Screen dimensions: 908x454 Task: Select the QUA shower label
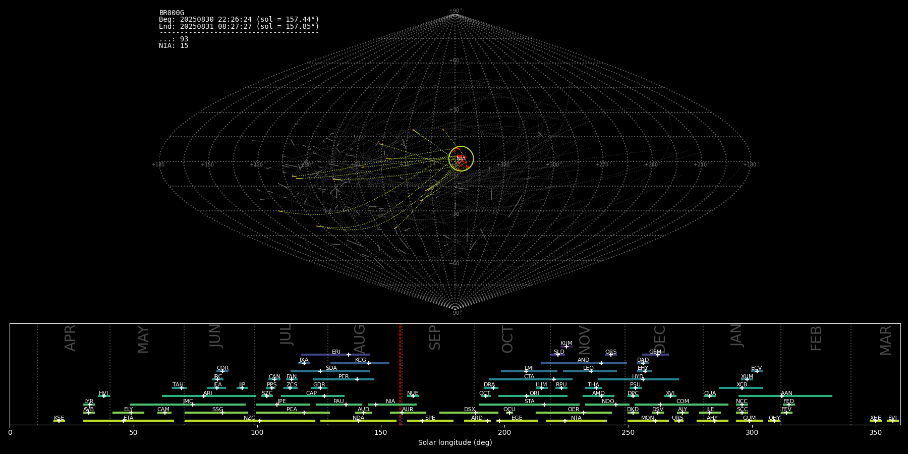pyautogui.click(x=710, y=393)
